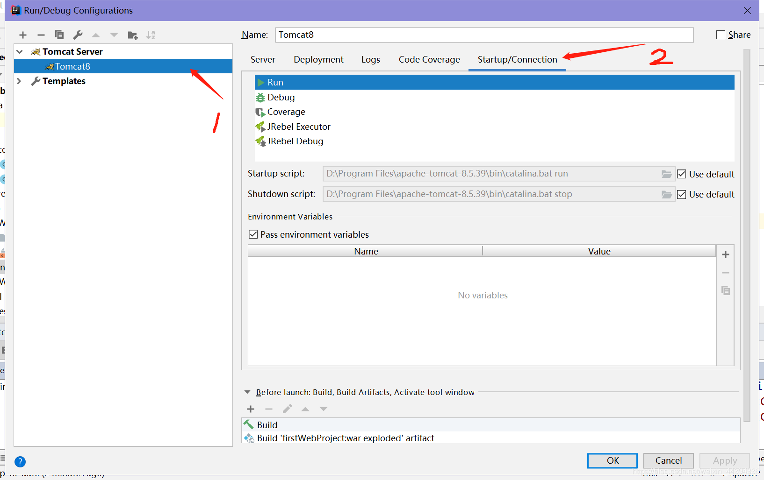Select Build 'firstWebProject:war exploded' artifact task
Image resolution: width=764 pixels, height=480 pixels.
pyautogui.click(x=491, y=438)
